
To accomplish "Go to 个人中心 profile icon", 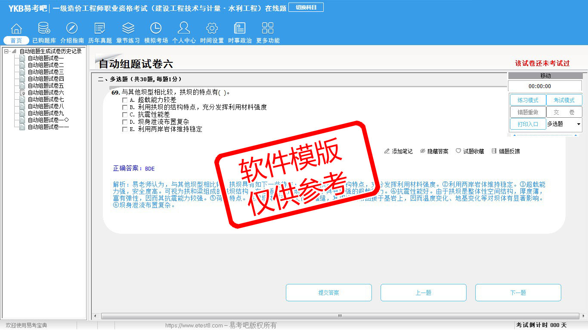I will (x=184, y=29).
